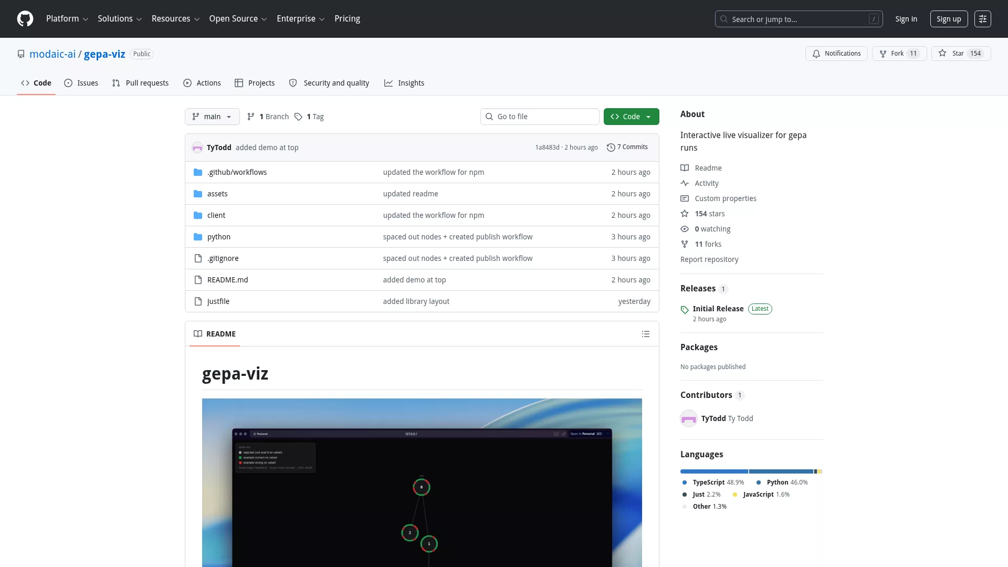
Task: Open the .github/workflows folder
Action: (x=237, y=172)
